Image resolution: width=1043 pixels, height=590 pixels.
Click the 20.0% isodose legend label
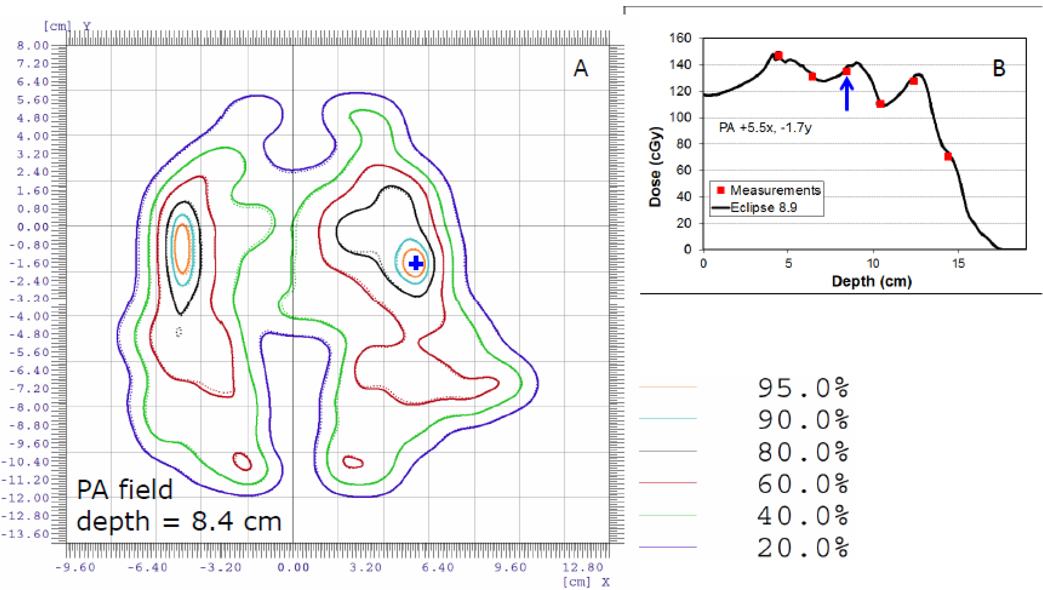point(803,547)
